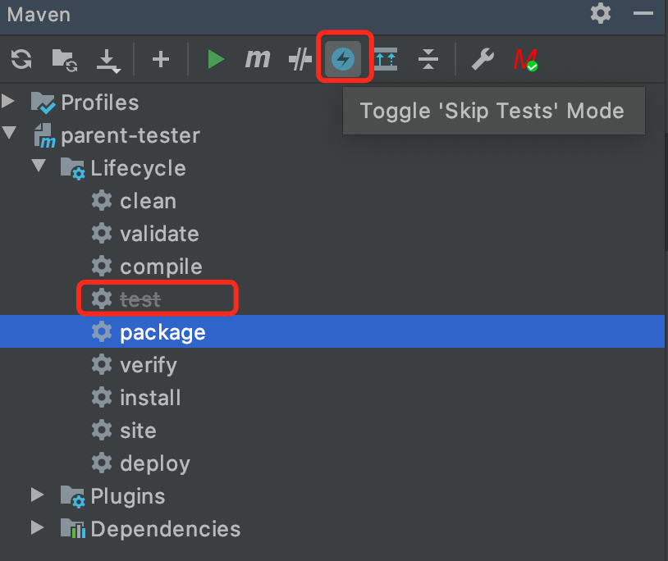
Task: Reload all Maven projects
Action: [21, 58]
